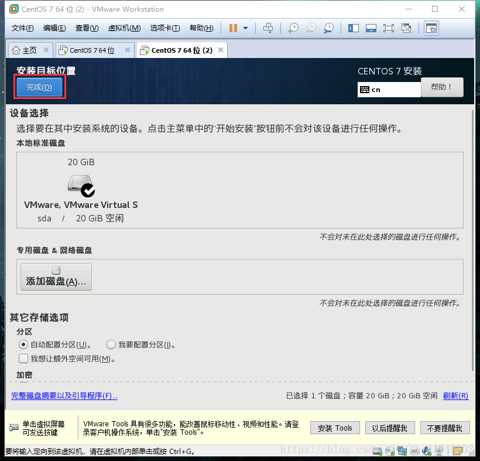Screen dimensions: 480x461
Task: Click the '已选择 1 个磁盘' status text
Action: (x=362, y=396)
